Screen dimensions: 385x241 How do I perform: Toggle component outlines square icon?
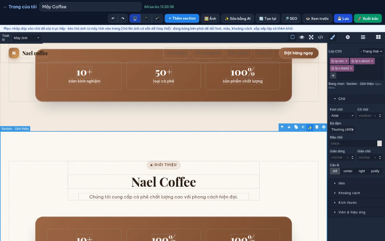tap(293, 37)
